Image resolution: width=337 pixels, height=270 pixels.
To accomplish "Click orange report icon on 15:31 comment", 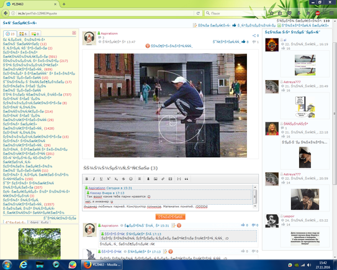I will 179,225.
